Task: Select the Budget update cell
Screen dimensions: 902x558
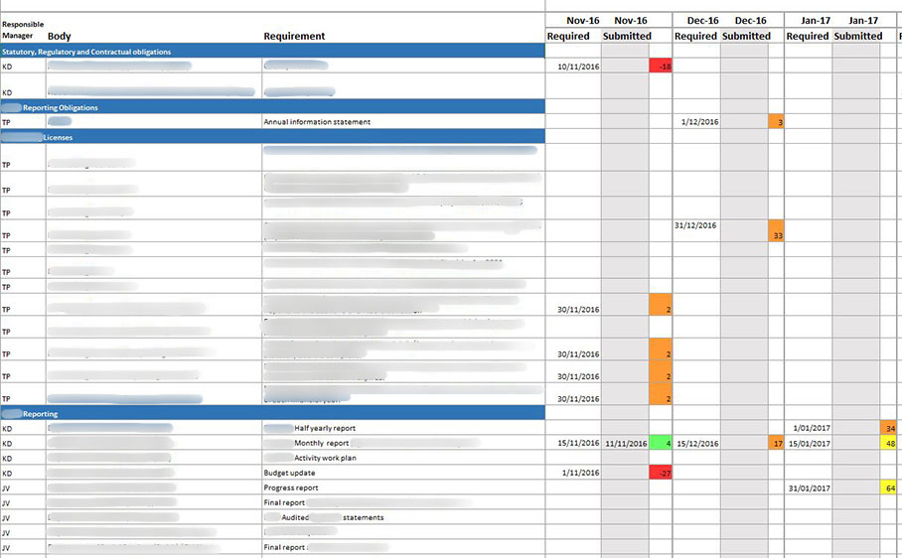Action: click(x=403, y=473)
